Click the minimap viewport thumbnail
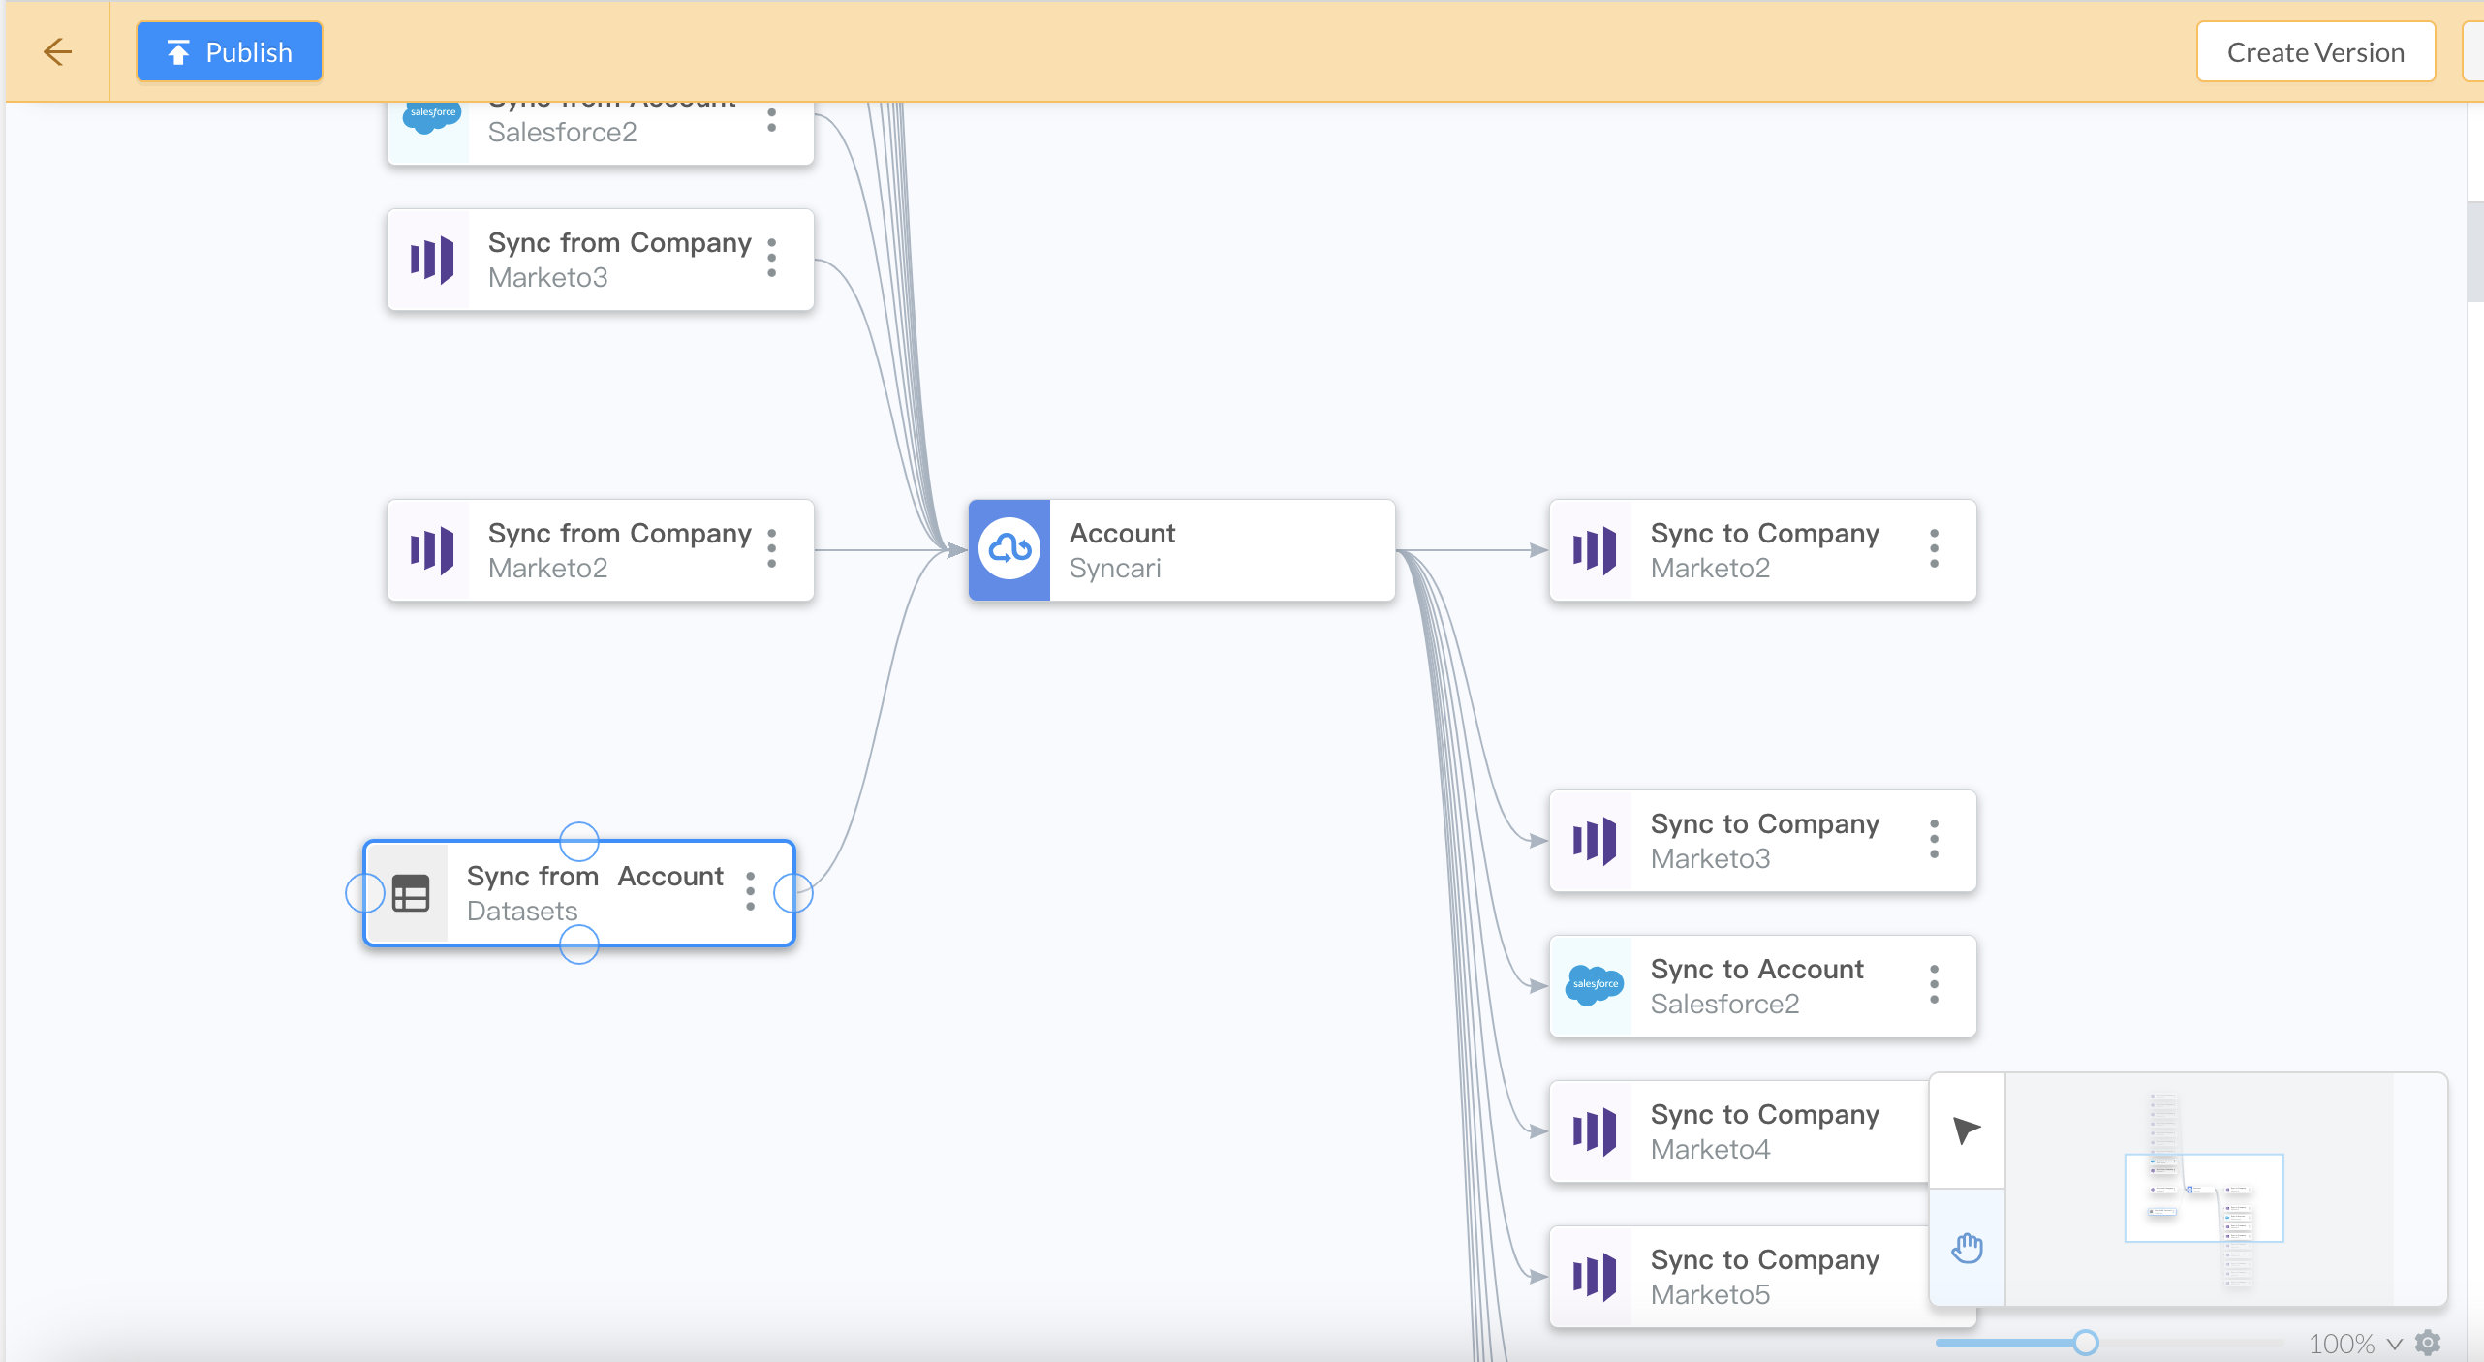2484x1362 pixels. 2204,1198
